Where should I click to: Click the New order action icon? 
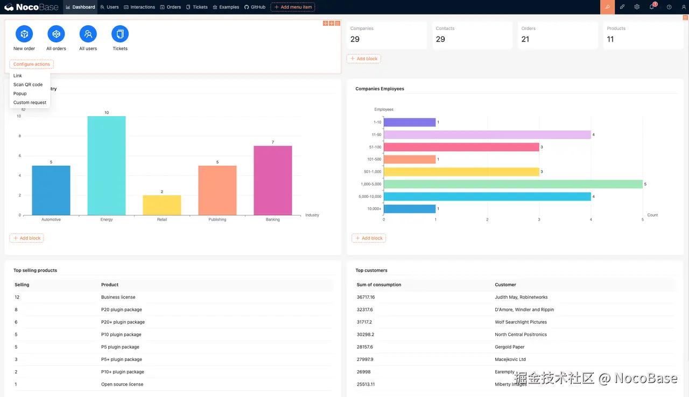pos(24,34)
